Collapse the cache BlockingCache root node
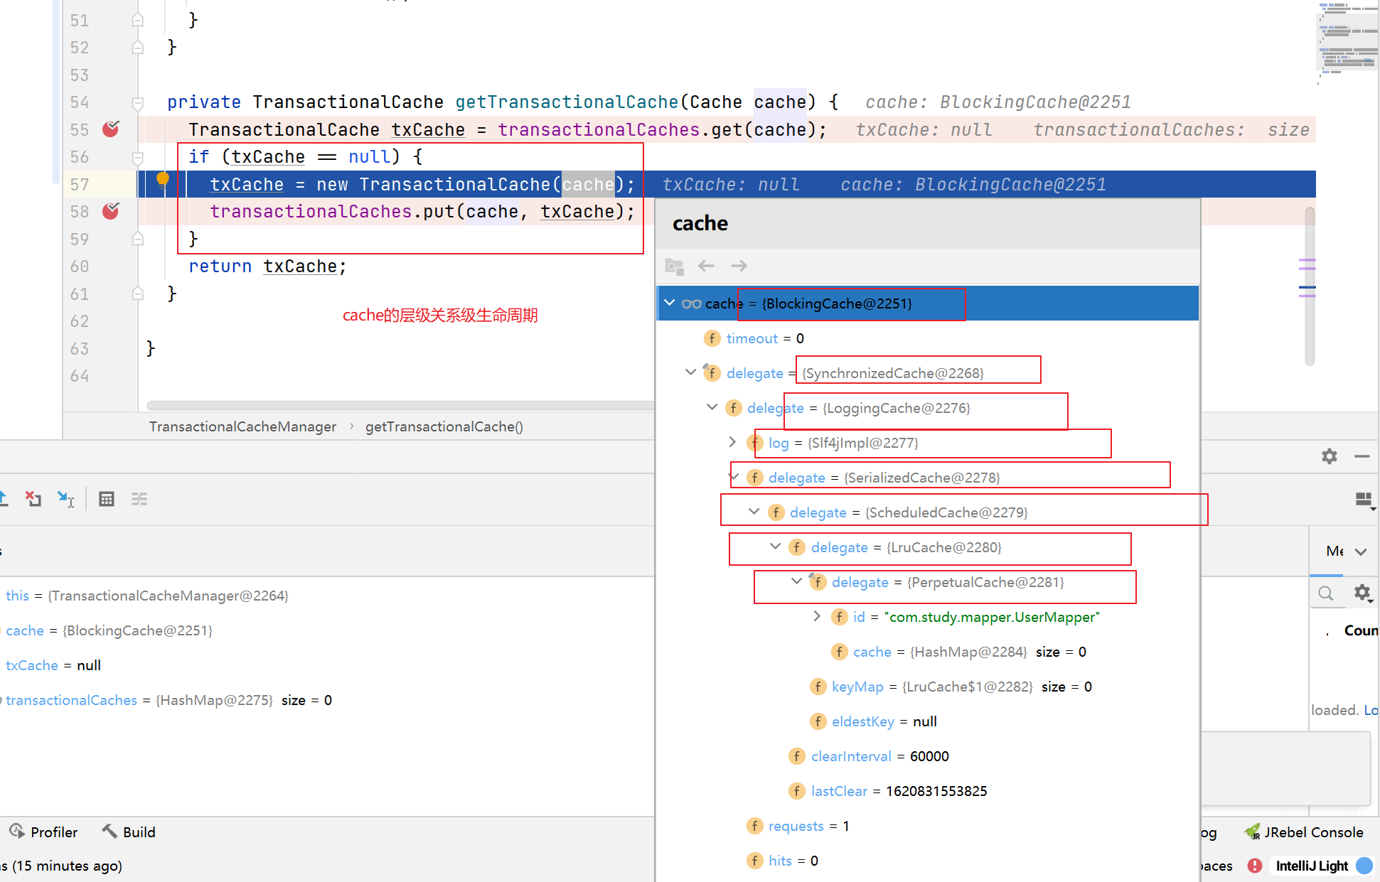This screenshot has height=882, width=1380. tap(670, 303)
